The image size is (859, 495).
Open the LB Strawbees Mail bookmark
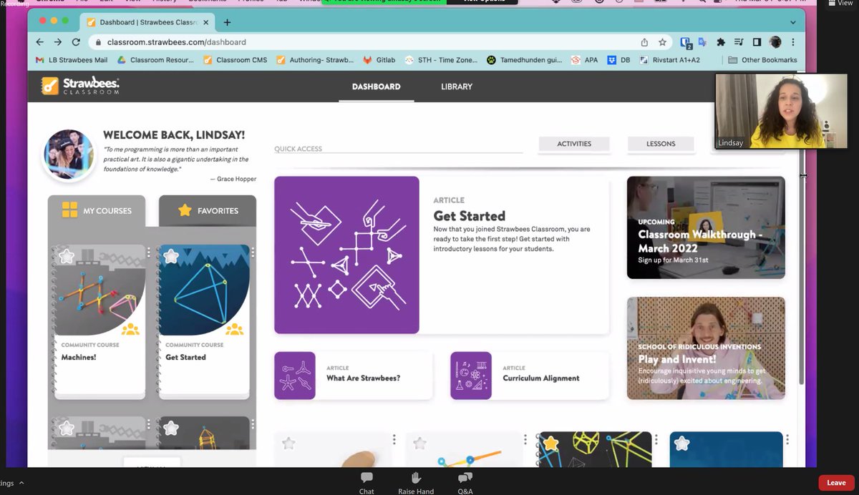(72, 60)
